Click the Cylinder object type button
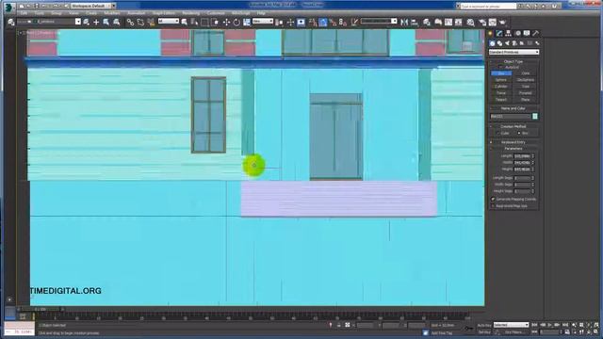The width and height of the screenshot is (603, 339). click(501, 86)
